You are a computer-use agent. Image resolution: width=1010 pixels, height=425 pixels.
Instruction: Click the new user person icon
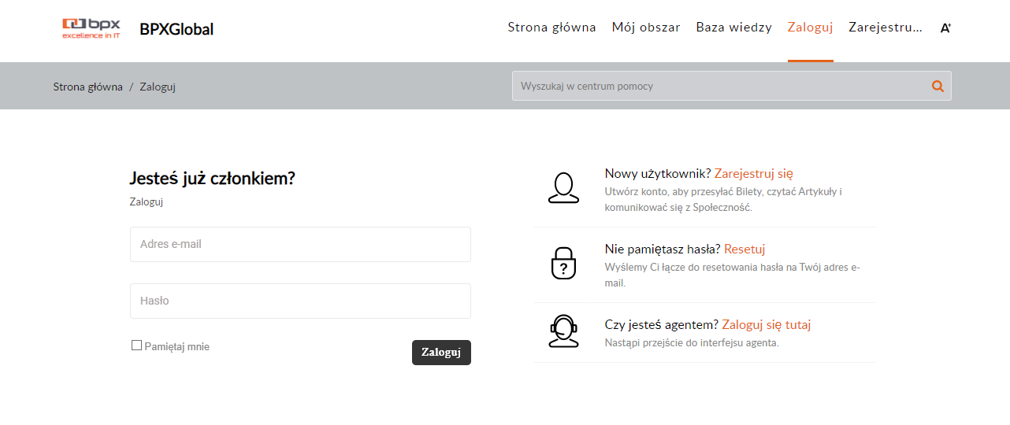tap(563, 188)
